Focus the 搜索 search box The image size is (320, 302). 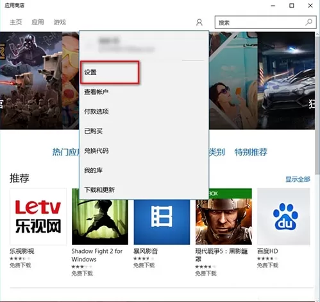(265, 22)
